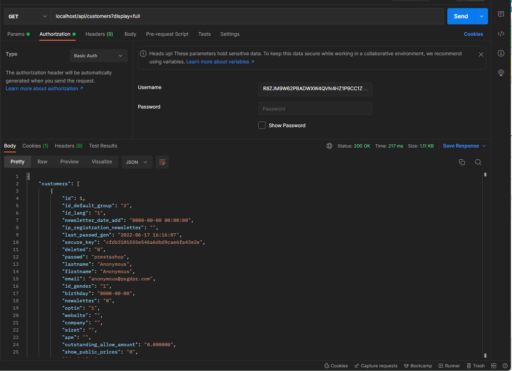Search the response with the magnifier icon
This screenshot has width=512, height=371.
(x=478, y=162)
